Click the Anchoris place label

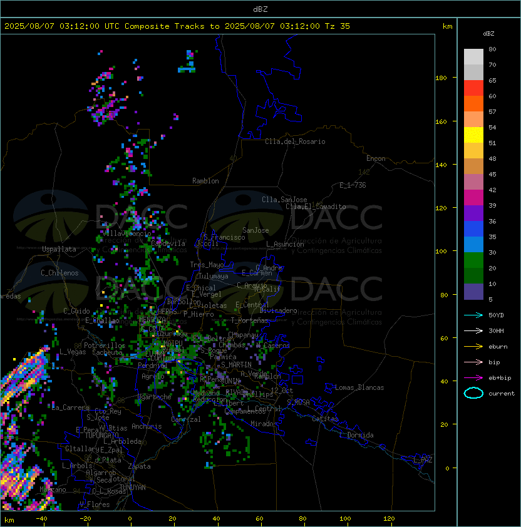[147, 426]
